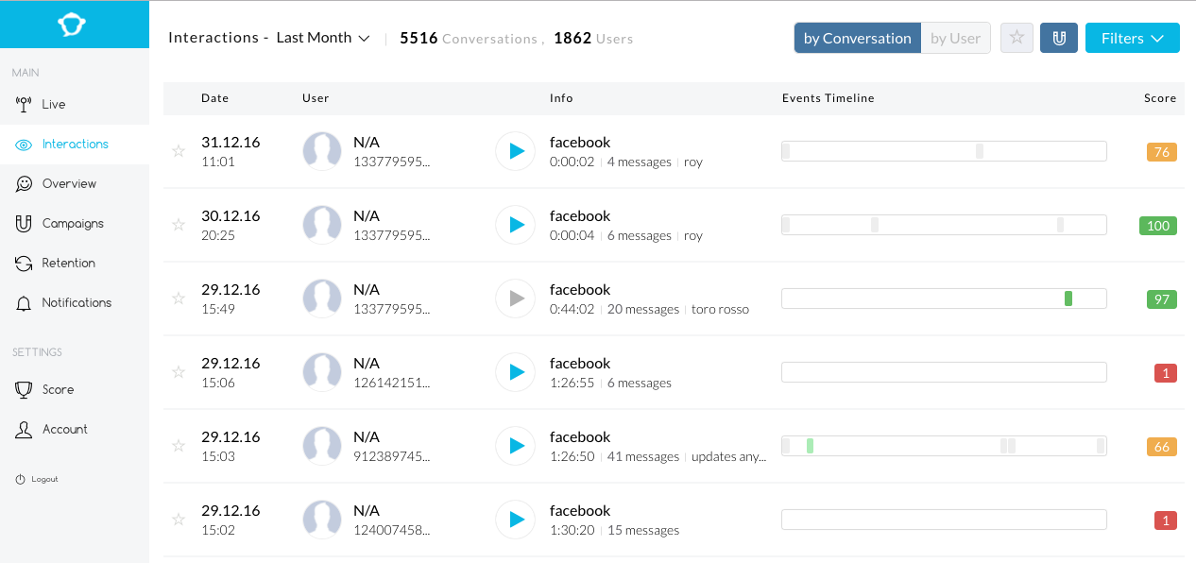This screenshot has height=563, width=1196.
Task: Open the Retention refresh icon
Action: click(24, 264)
